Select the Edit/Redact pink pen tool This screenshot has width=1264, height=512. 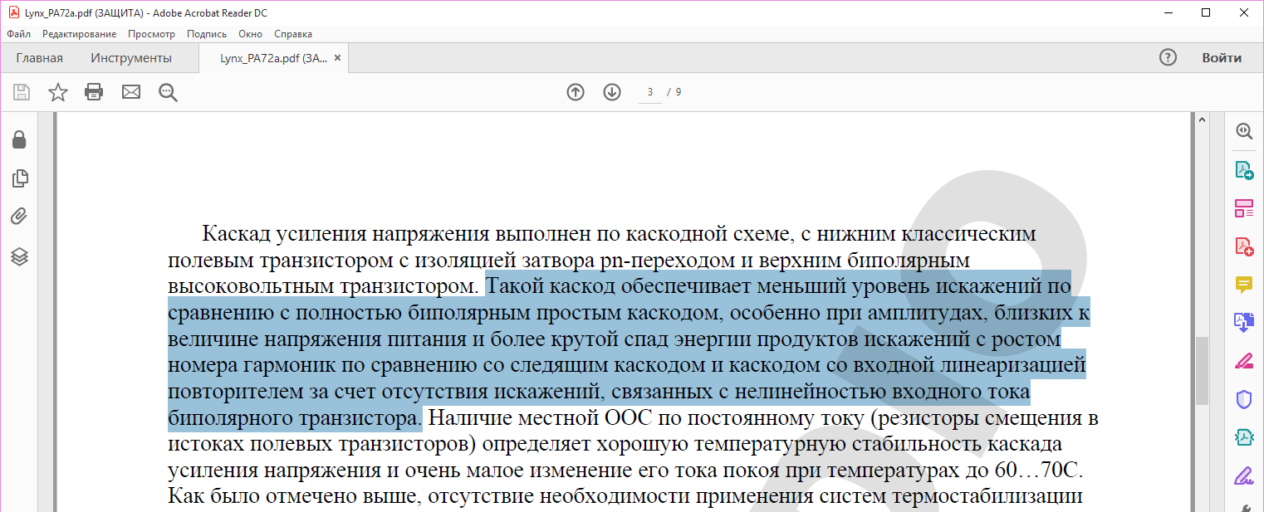click(x=1243, y=361)
